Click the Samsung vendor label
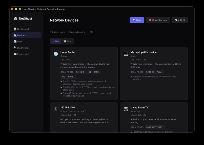204x145 pixels. (135, 111)
